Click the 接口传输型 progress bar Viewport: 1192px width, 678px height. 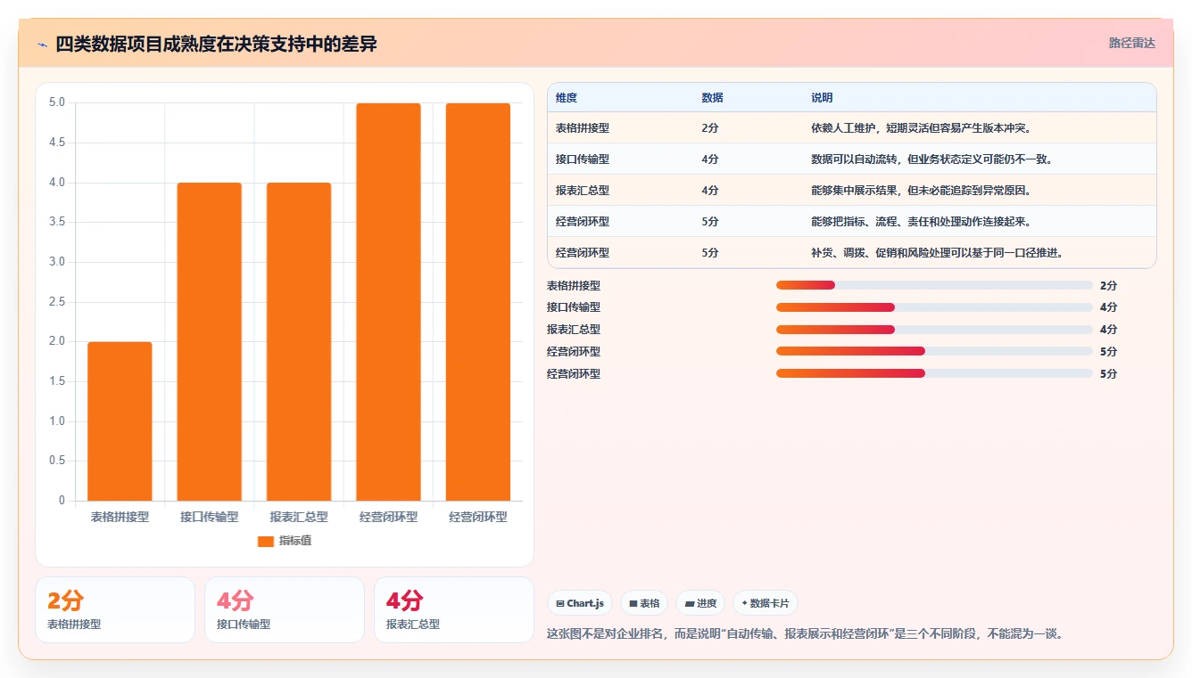[x=934, y=307]
